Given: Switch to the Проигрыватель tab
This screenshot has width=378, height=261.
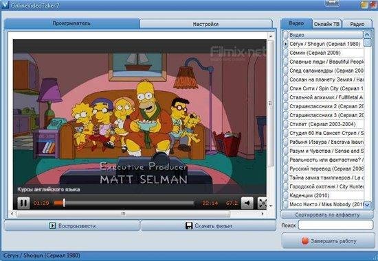Looking at the screenshot, I should 71,23.
